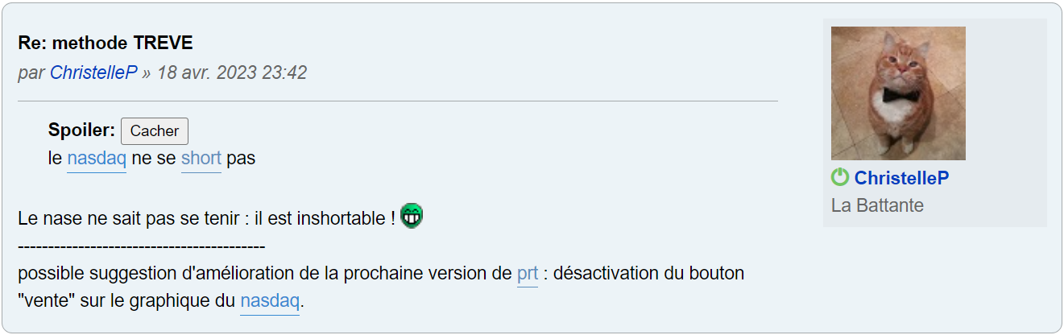Open the orange cat avatar image
This screenshot has width=1064, height=335.
[898, 93]
